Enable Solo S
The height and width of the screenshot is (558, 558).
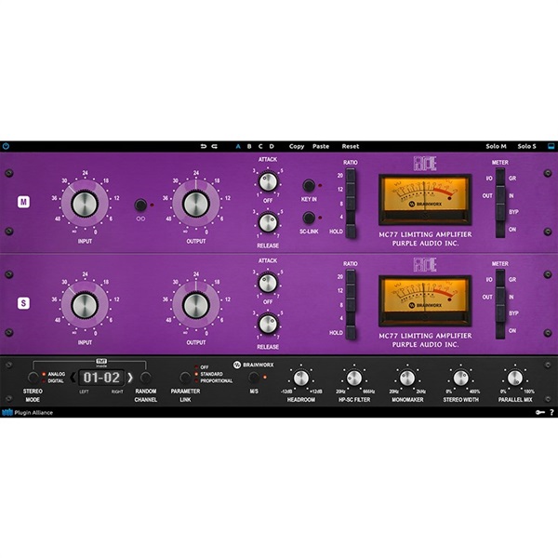tap(526, 146)
